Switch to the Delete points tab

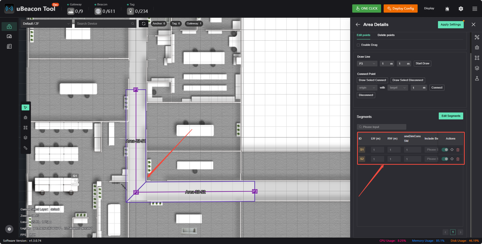pyautogui.click(x=386, y=35)
